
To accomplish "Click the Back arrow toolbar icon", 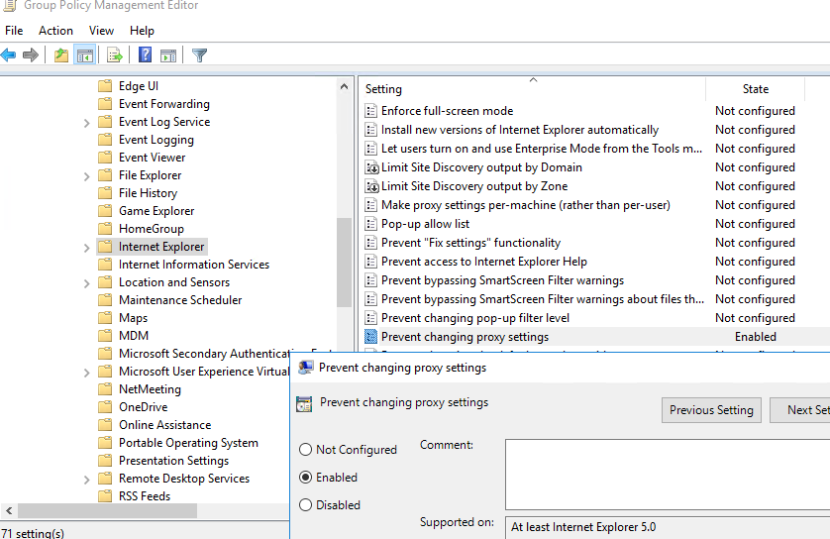I will pyautogui.click(x=9, y=55).
